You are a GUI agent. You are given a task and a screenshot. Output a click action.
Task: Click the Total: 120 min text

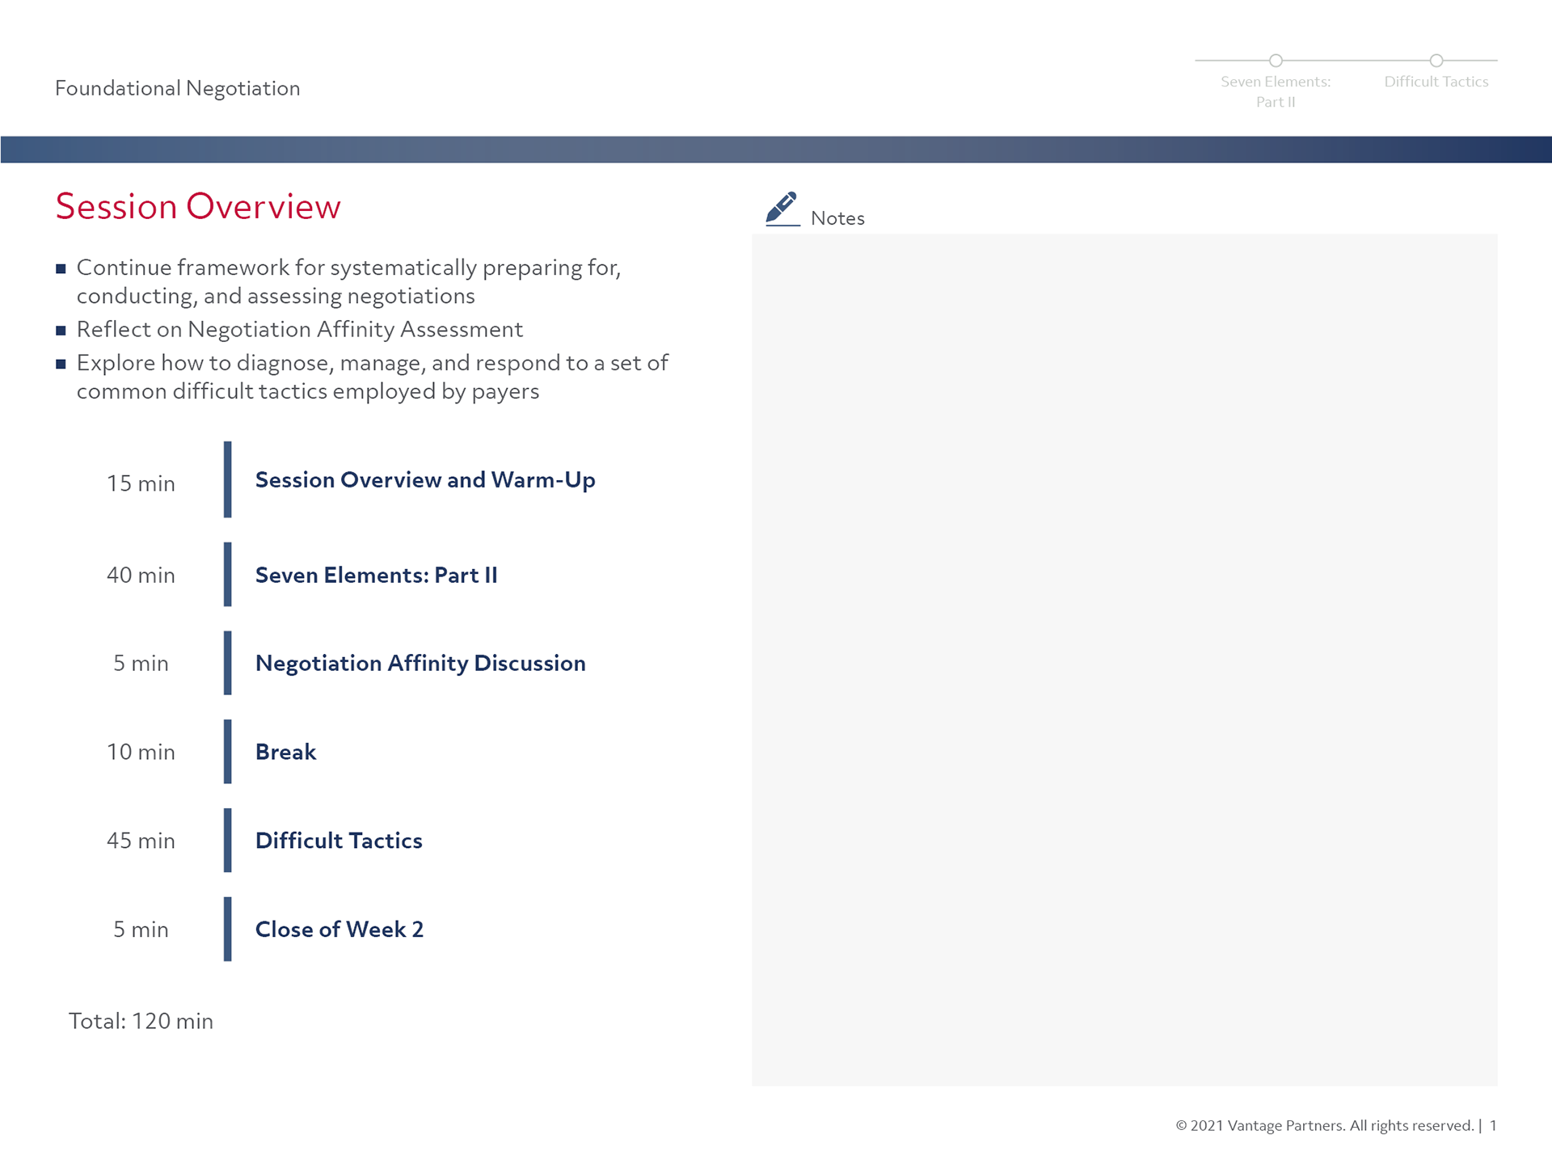(141, 1022)
